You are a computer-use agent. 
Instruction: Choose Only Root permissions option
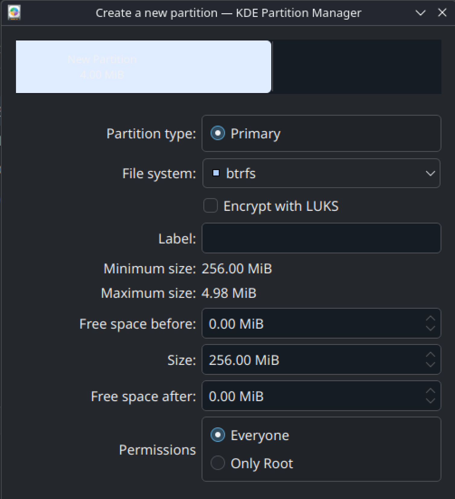point(218,463)
